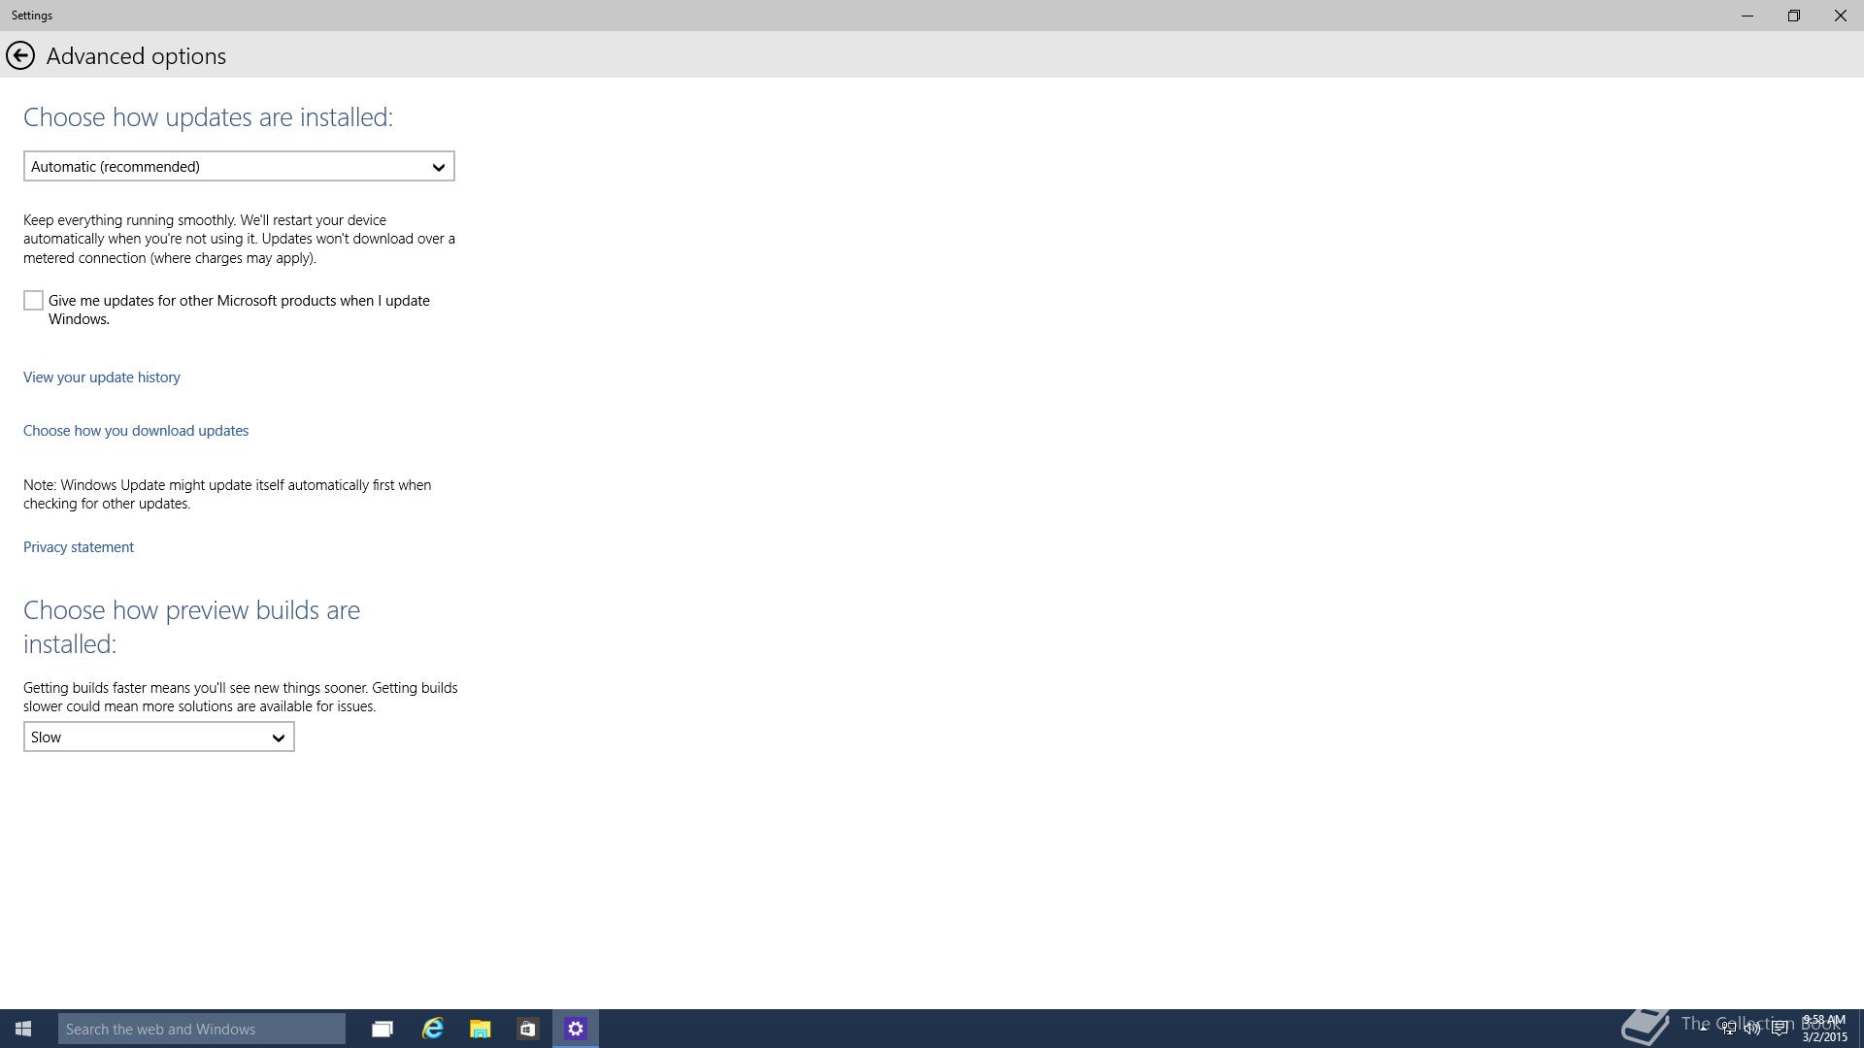The image size is (1864, 1048).
Task: Click the Search the web and Windows box
Action: click(202, 1029)
